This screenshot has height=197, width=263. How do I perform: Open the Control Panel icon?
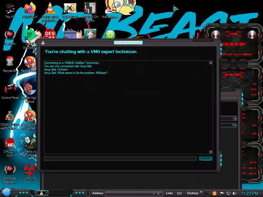click(x=10, y=92)
